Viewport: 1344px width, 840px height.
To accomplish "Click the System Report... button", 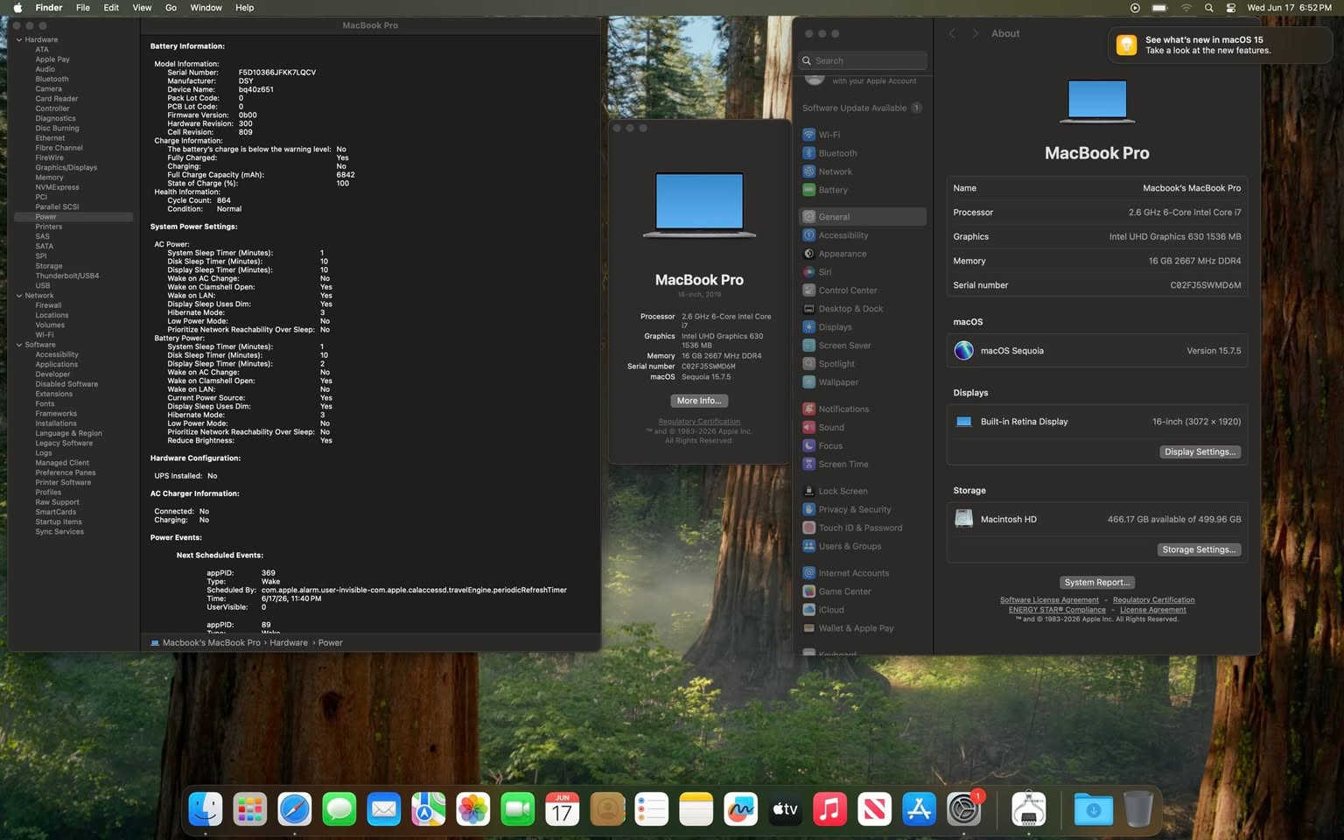I will point(1097,583).
